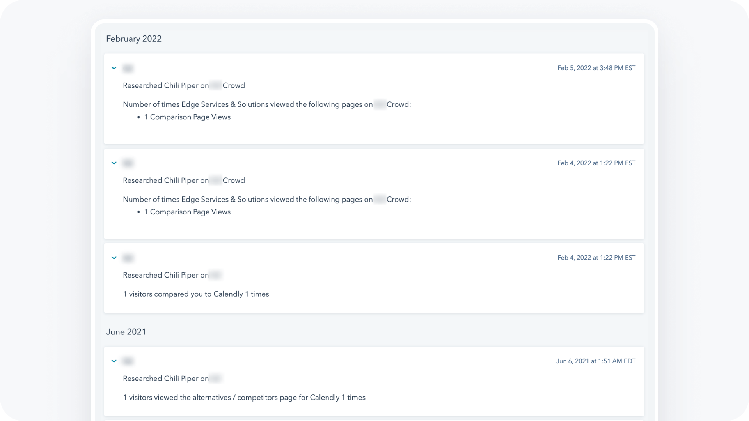
Task: Click the Jun 6, 2021 at 1:51 AM timestamp
Action: 596,361
